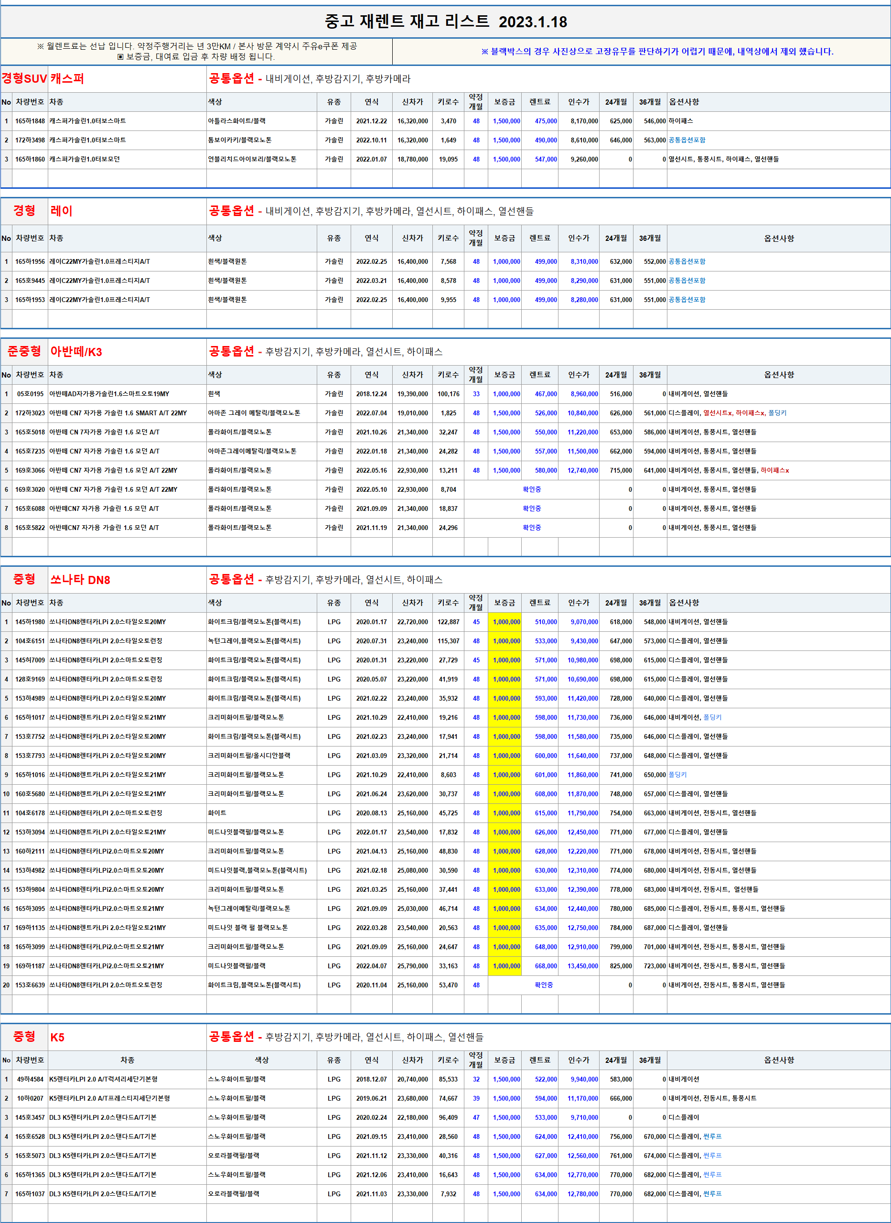
Task: Select vehicle number 49하4584 in K5 table
Action: coord(30,1080)
